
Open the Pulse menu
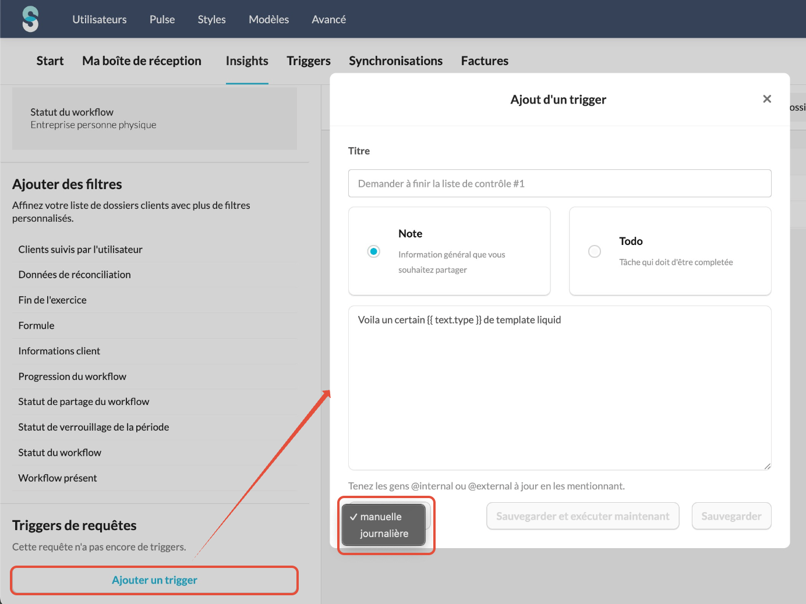[x=162, y=19]
